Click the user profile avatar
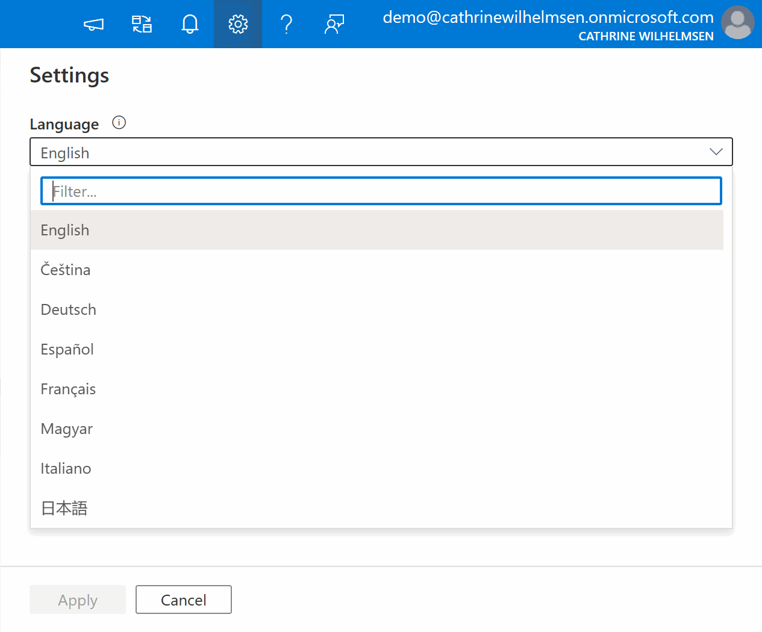The image size is (762, 632). point(737,23)
